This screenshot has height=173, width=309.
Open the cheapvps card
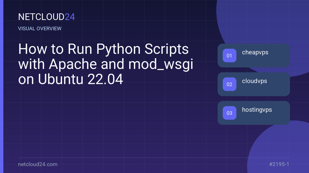coord(254,56)
